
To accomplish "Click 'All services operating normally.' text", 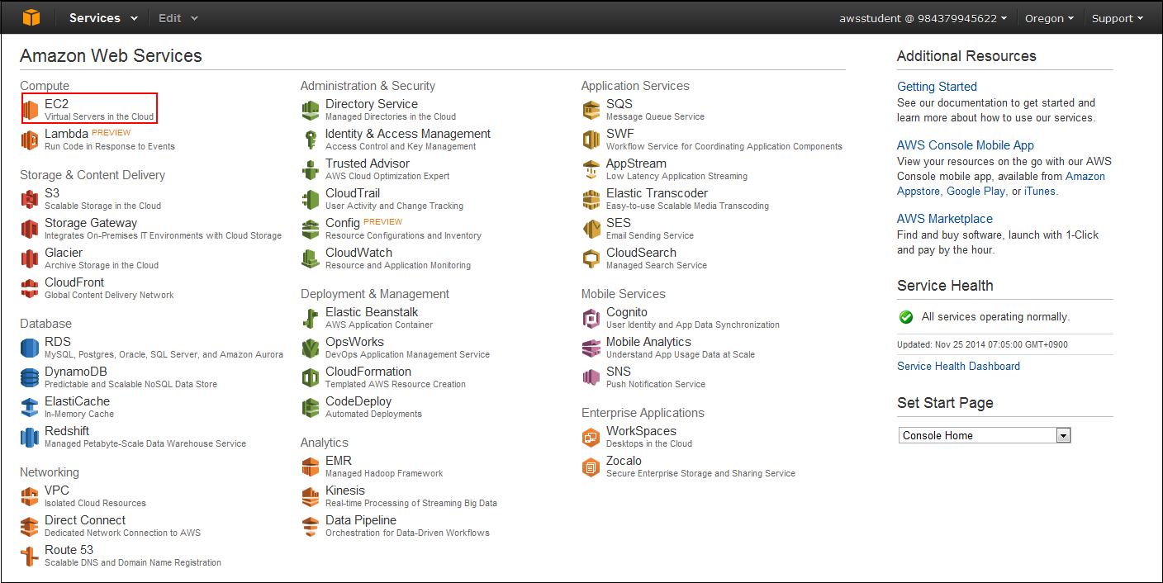I will pos(995,317).
